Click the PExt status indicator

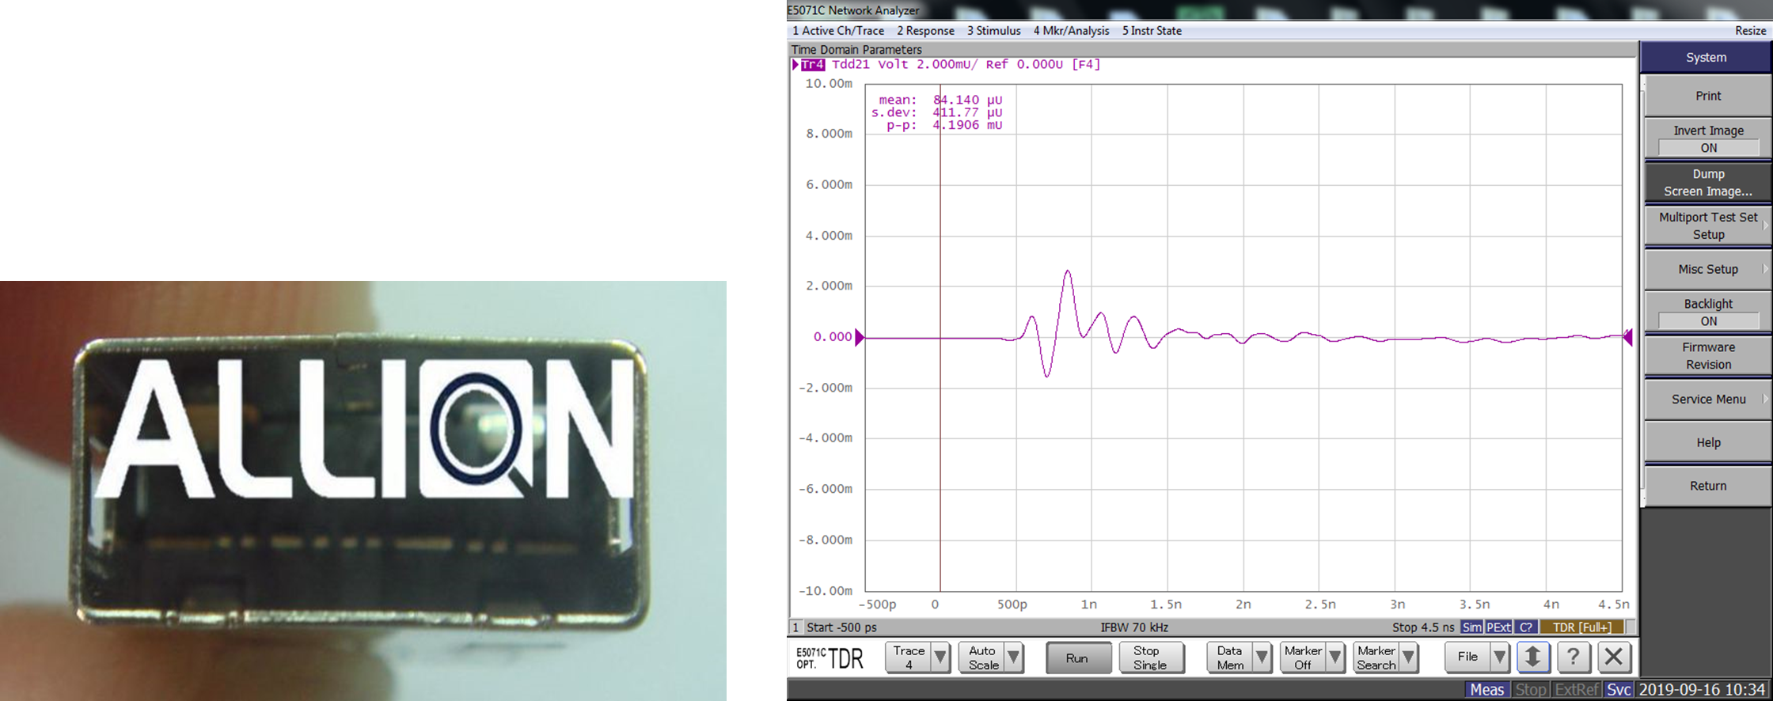1498,627
